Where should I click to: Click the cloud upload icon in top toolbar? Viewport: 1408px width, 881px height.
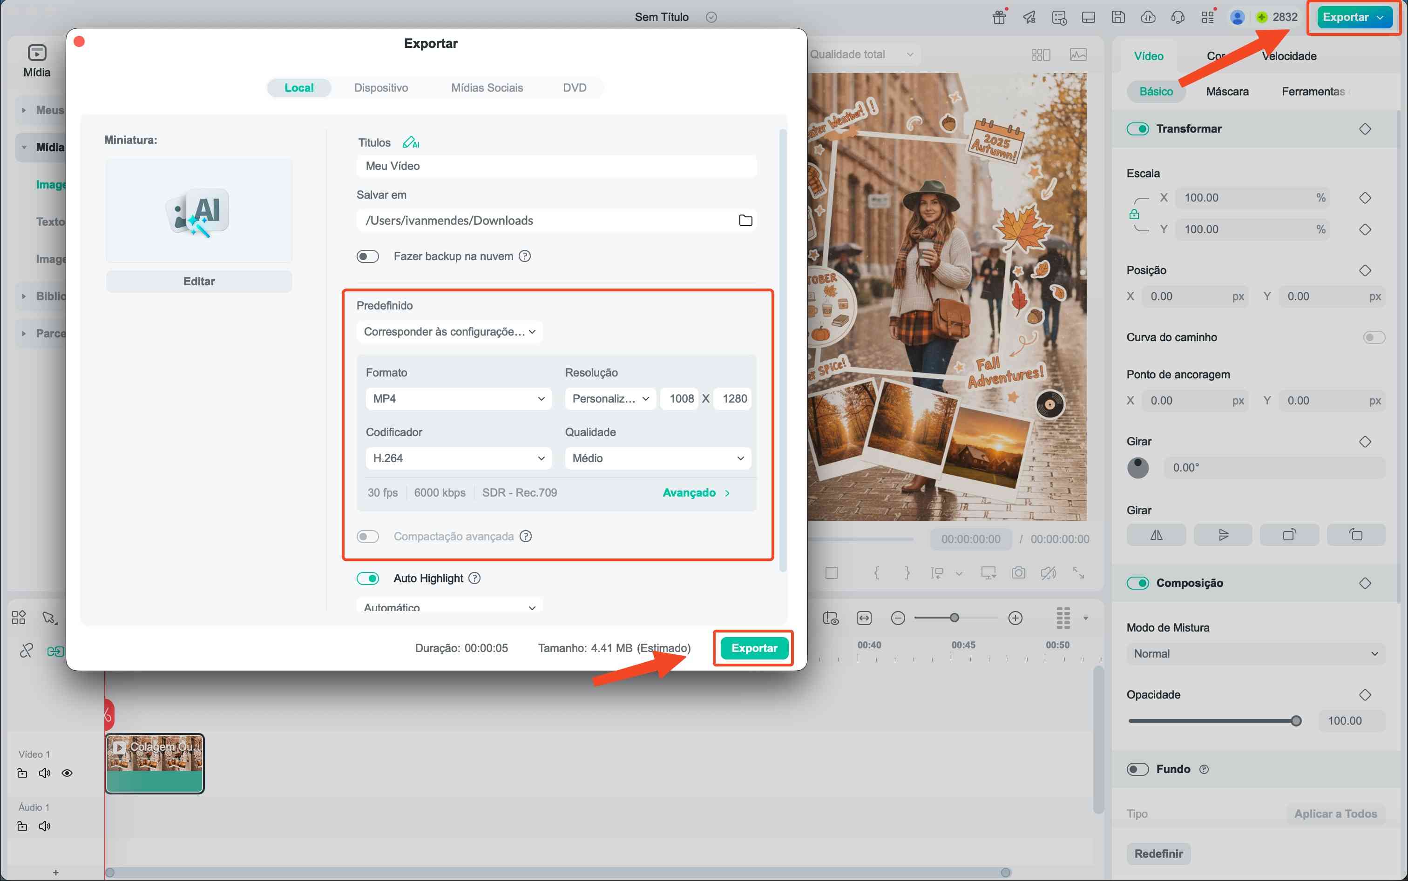pyautogui.click(x=1148, y=17)
